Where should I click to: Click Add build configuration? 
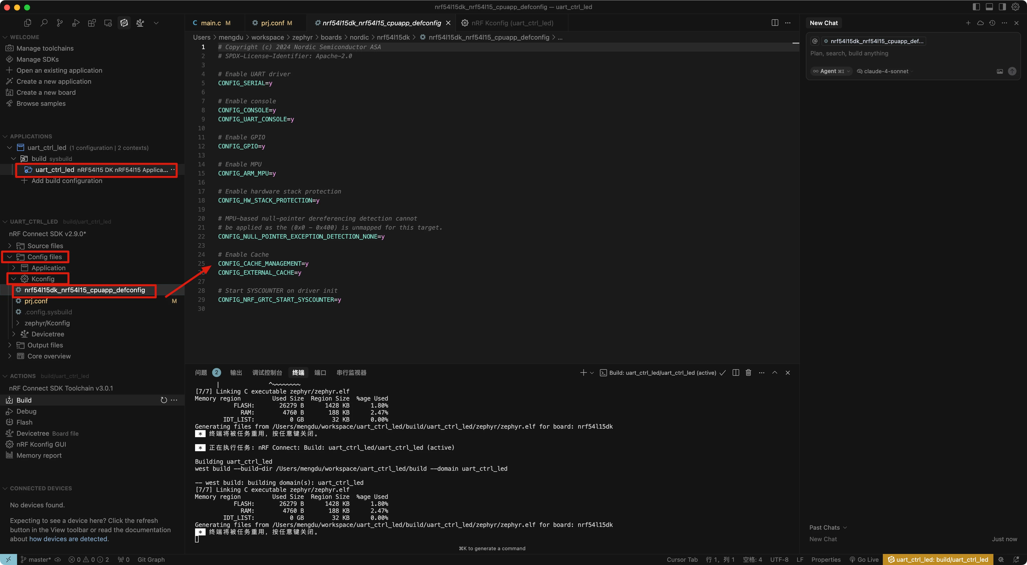(x=67, y=180)
